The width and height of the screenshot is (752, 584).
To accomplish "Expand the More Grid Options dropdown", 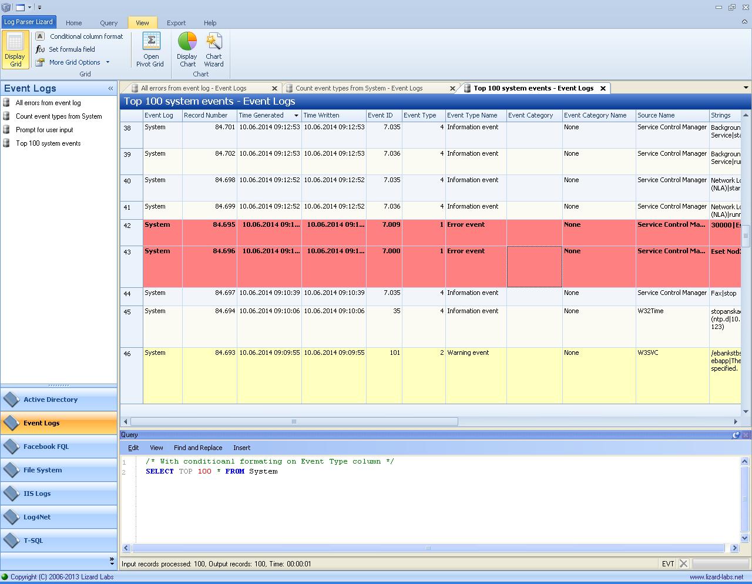I will [108, 62].
